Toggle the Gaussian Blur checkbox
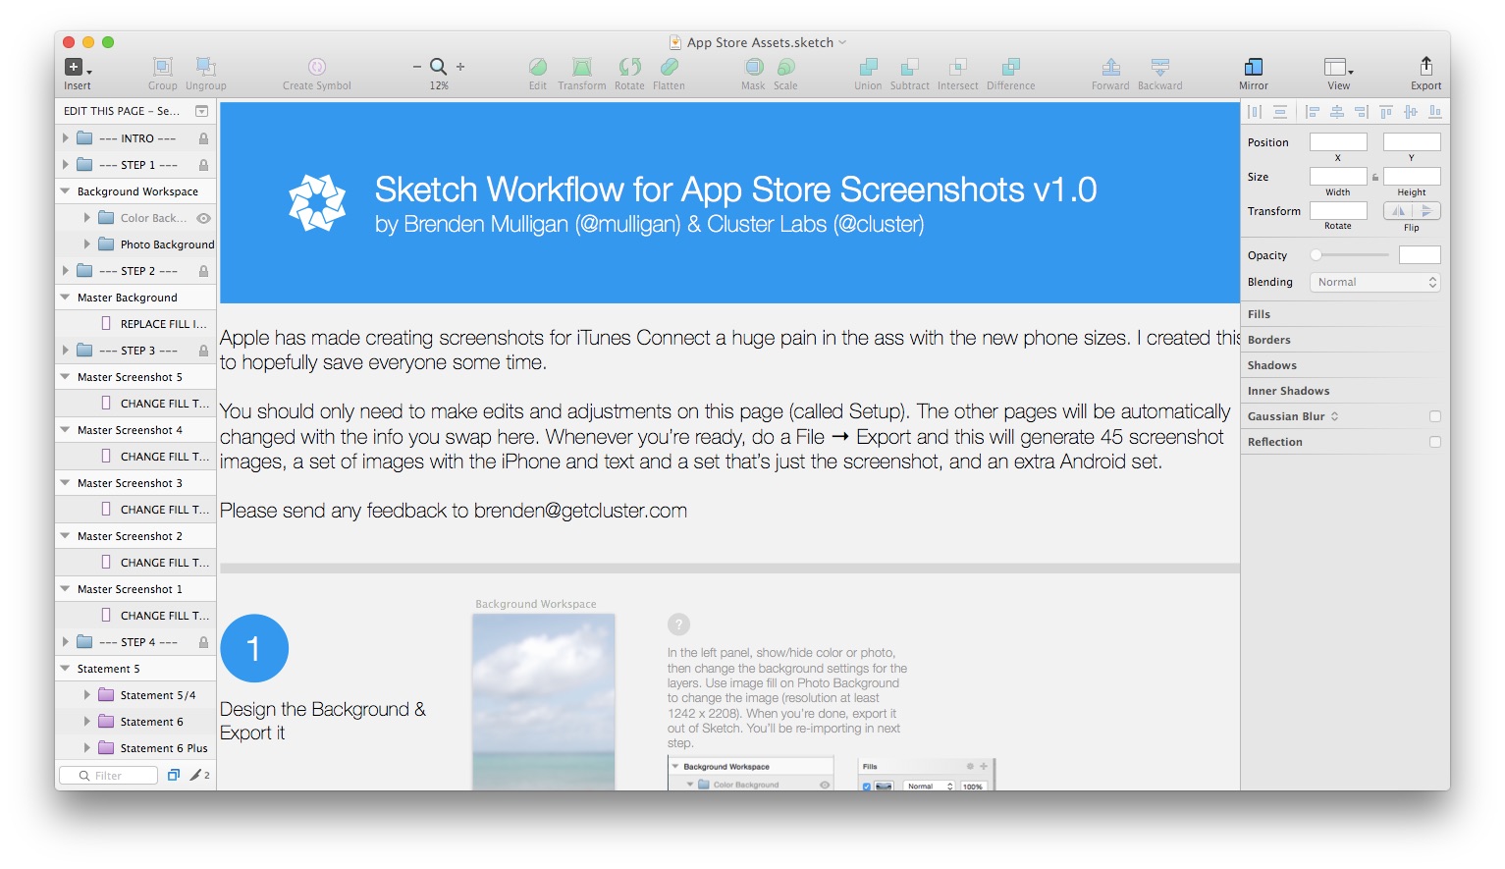 pyautogui.click(x=1435, y=416)
